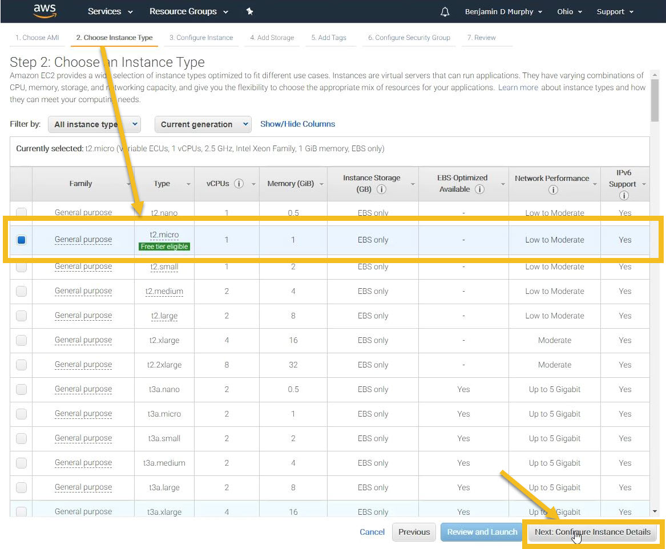The width and height of the screenshot is (666, 549).
Task: Select the t3a.nano instance checkbox
Action: pyautogui.click(x=21, y=389)
